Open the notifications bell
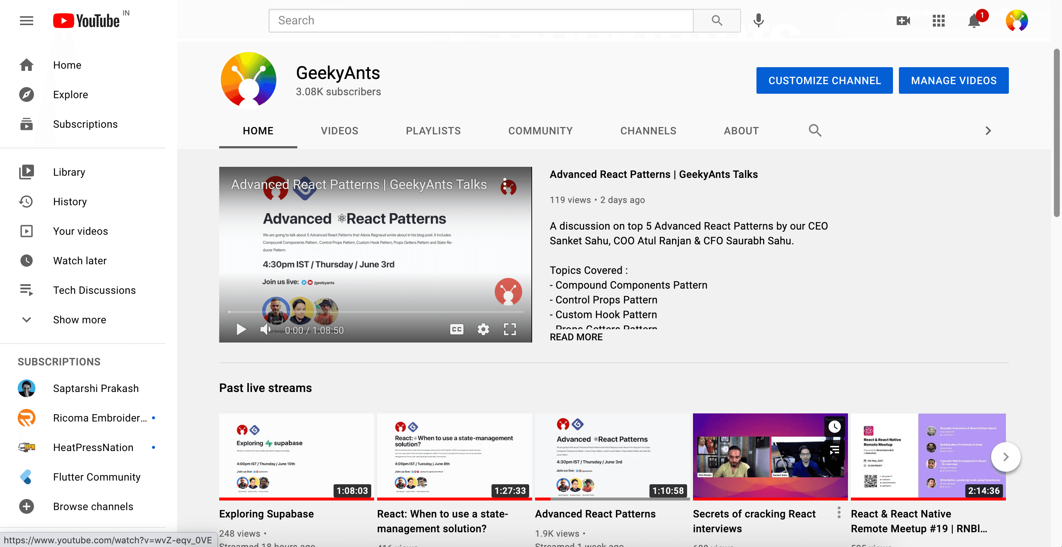Image resolution: width=1062 pixels, height=547 pixels. pyautogui.click(x=974, y=21)
